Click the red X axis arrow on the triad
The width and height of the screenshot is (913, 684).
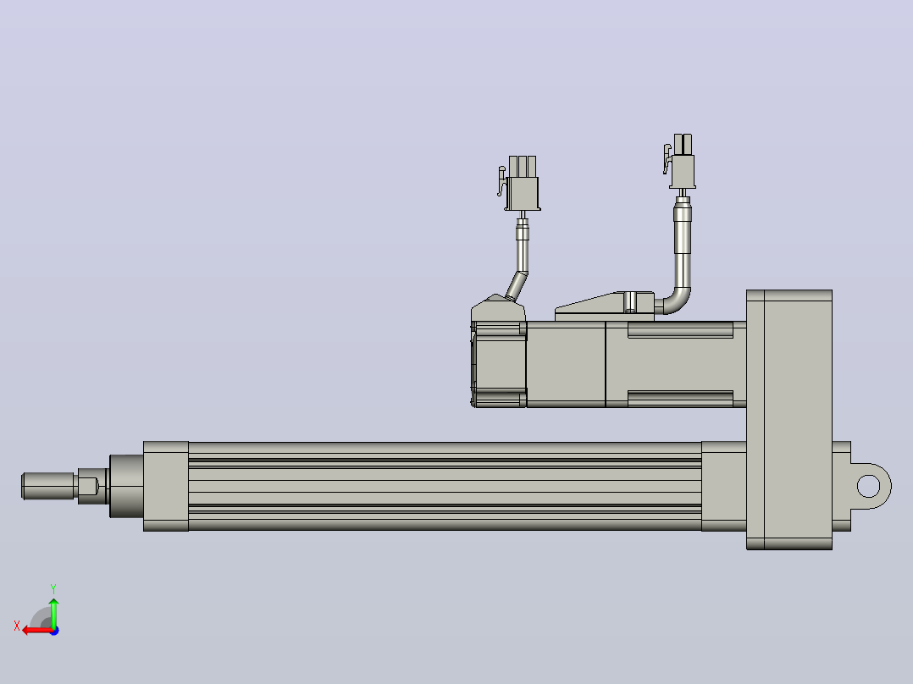[36, 631]
